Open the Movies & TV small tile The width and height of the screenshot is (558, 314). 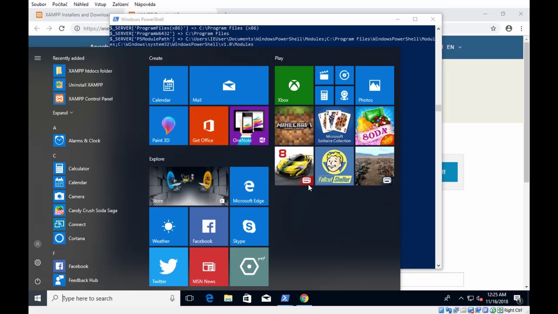click(x=324, y=75)
